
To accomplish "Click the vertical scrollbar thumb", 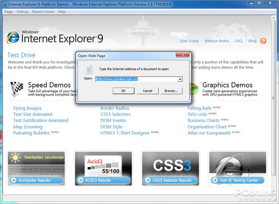I will pyautogui.click(x=274, y=98).
